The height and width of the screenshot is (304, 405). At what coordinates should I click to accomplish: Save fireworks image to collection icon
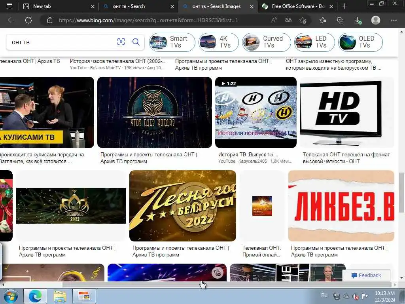coord(218,272)
